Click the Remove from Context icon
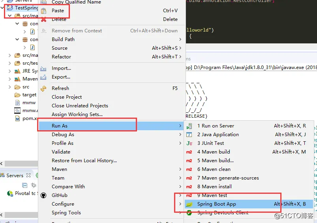This screenshot has width=317, height=223. [43, 31]
